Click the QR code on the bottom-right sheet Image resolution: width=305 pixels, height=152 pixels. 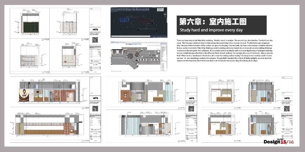click(287, 109)
